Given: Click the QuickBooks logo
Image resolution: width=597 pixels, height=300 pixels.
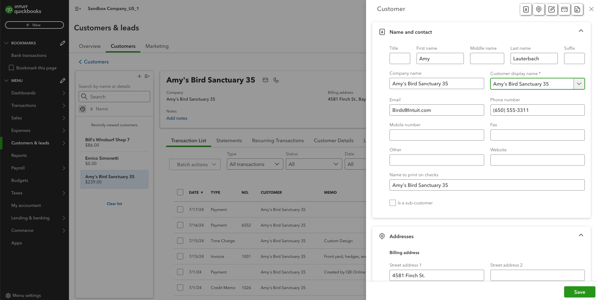Looking at the screenshot, I should (x=23, y=9).
